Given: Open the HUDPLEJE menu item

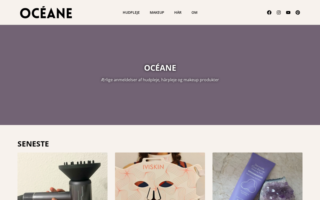Looking at the screenshot, I should pyautogui.click(x=131, y=12).
